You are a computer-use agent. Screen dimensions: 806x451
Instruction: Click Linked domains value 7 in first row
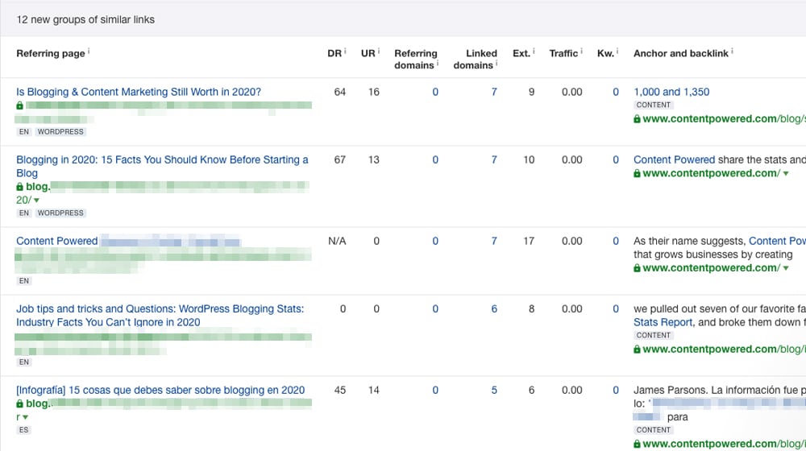494,92
